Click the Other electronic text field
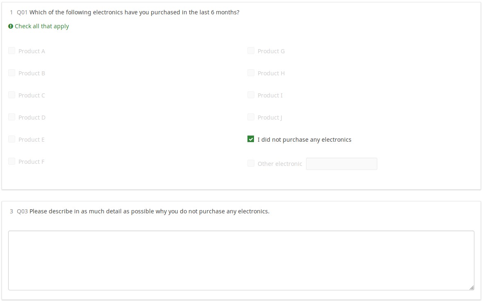The width and height of the screenshot is (483, 301). [341, 164]
